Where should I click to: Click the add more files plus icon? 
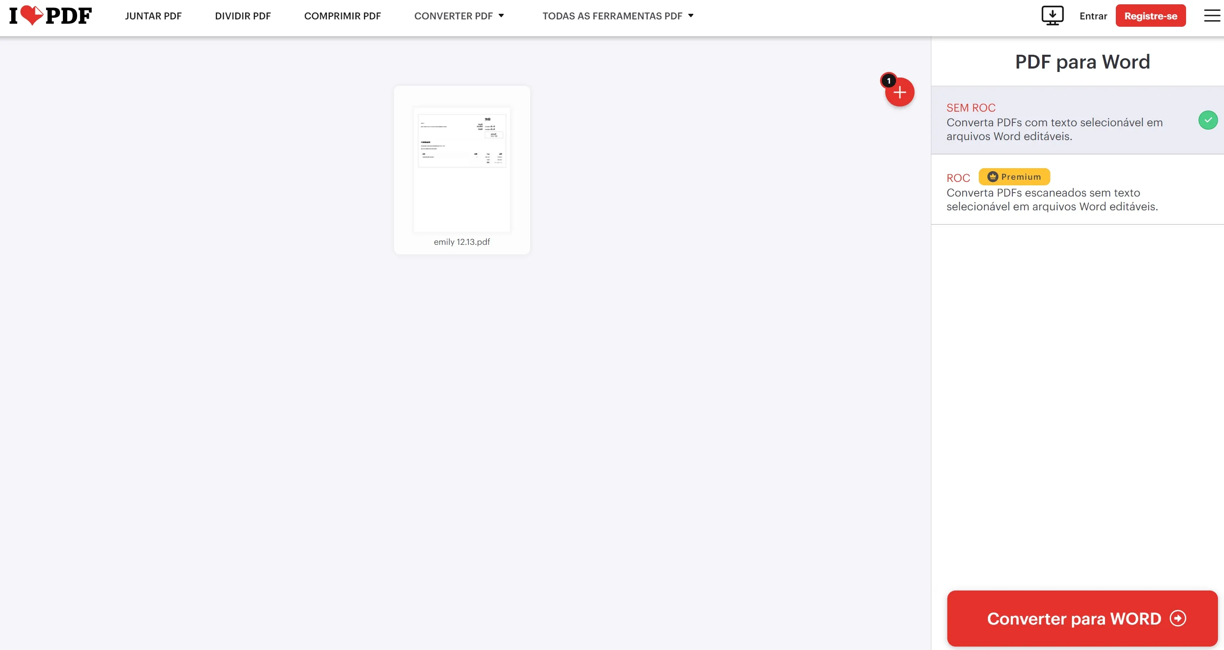(899, 92)
